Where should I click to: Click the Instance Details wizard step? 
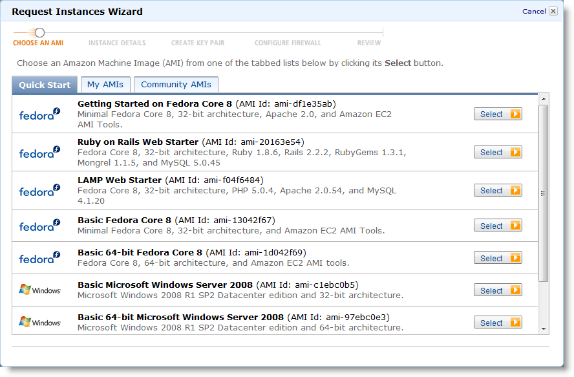tap(117, 43)
